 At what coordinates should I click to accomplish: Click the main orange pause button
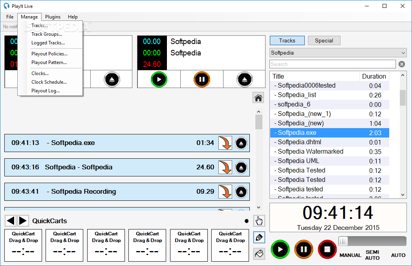point(304,249)
